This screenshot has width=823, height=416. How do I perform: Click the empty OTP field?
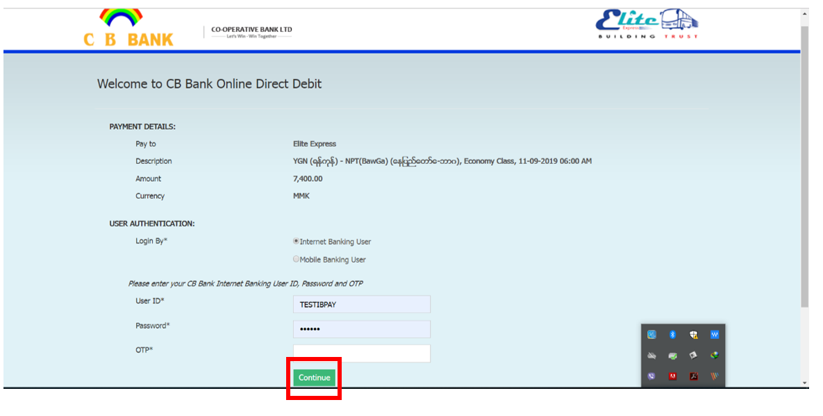coord(361,353)
